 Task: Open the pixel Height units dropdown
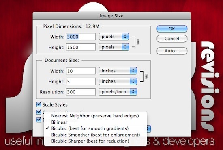(114, 47)
